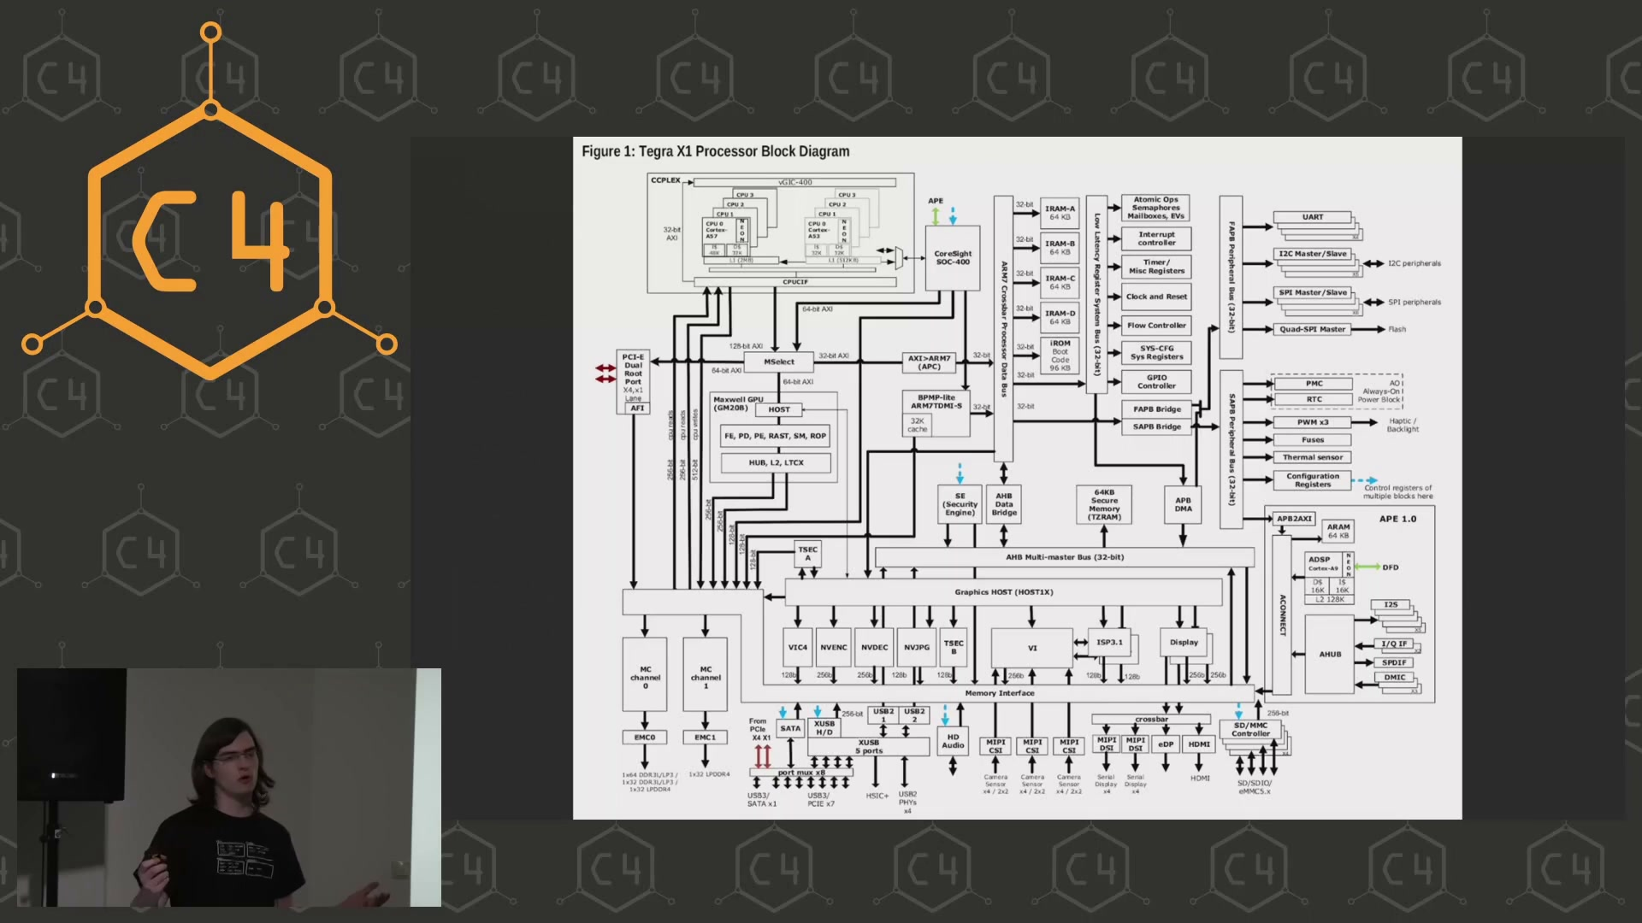Select the IRAM-D 64 KB block
Image resolution: width=1642 pixels, height=923 pixels.
coord(1060,317)
